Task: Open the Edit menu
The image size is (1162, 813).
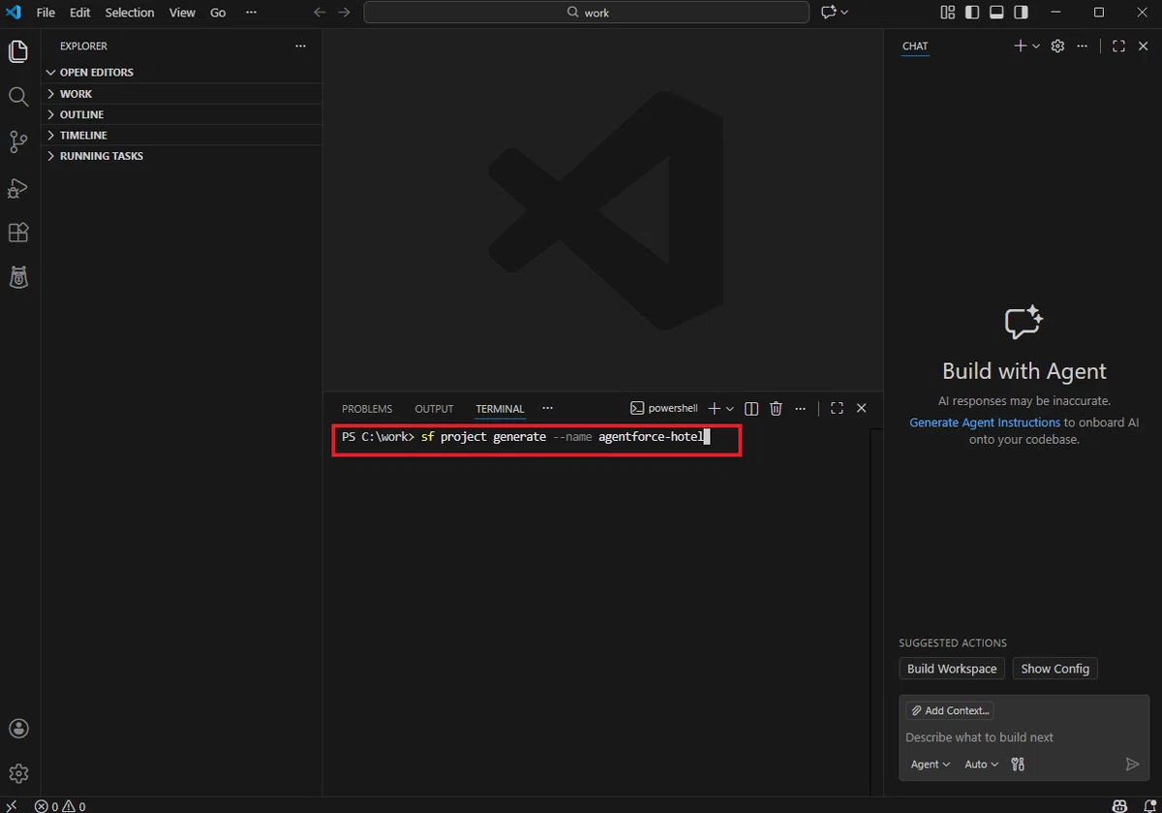Action: (x=79, y=13)
